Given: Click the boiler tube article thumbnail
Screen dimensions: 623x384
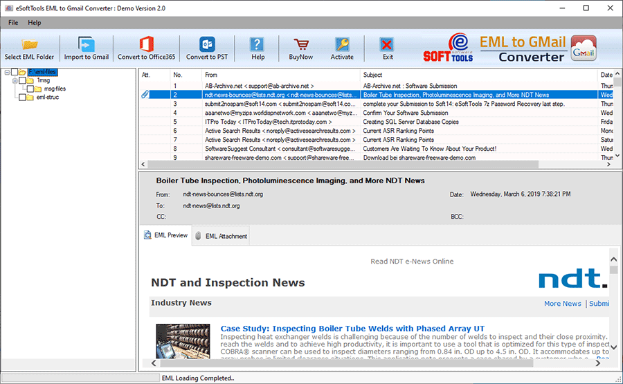Looking at the screenshot, I should 183,340.
